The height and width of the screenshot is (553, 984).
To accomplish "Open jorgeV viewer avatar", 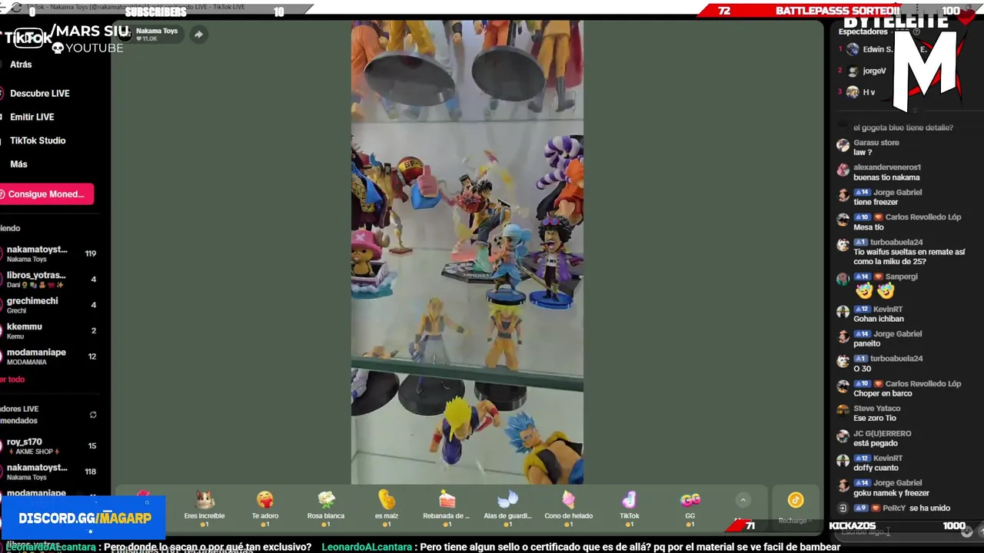I will coord(853,71).
